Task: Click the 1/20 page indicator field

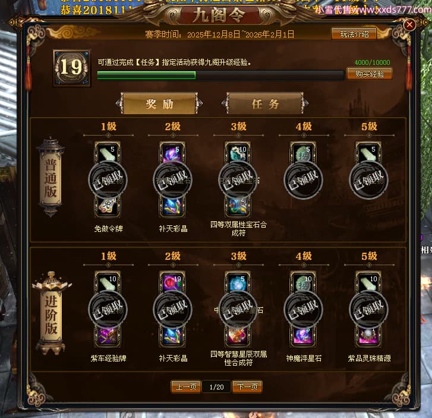Action: click(216, 387)
